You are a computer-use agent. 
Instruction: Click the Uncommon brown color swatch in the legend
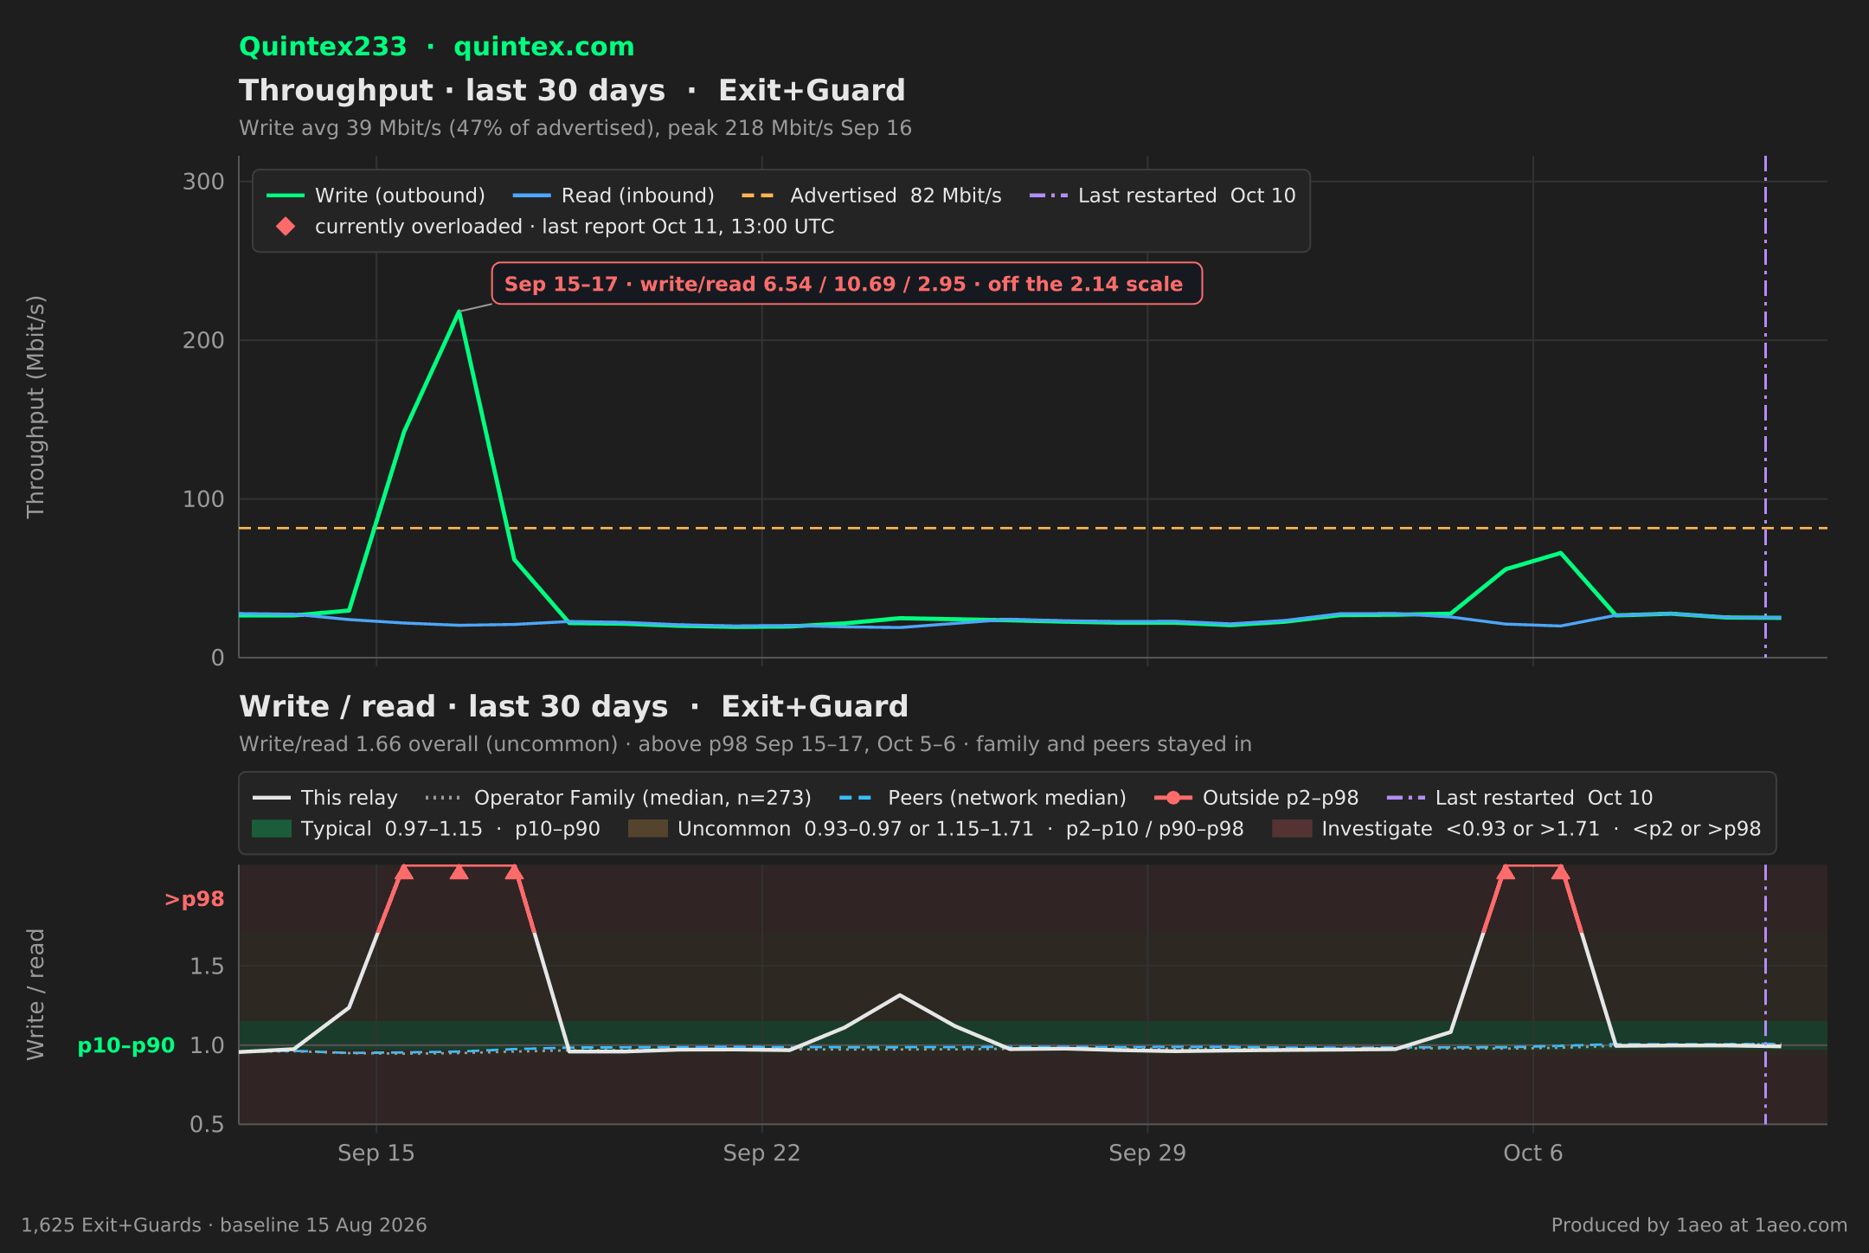point(648,829)
